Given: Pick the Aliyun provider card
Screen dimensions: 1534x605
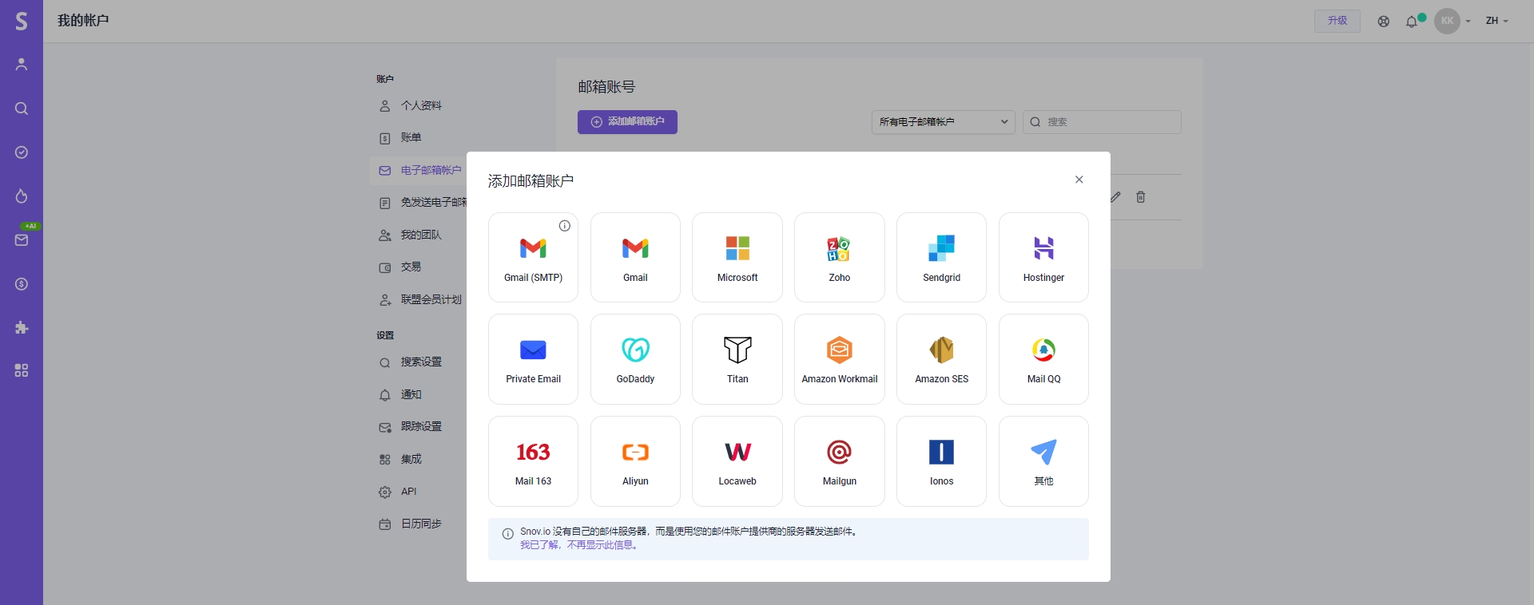Looking at the screenshot, I should [x=635, y=461].
